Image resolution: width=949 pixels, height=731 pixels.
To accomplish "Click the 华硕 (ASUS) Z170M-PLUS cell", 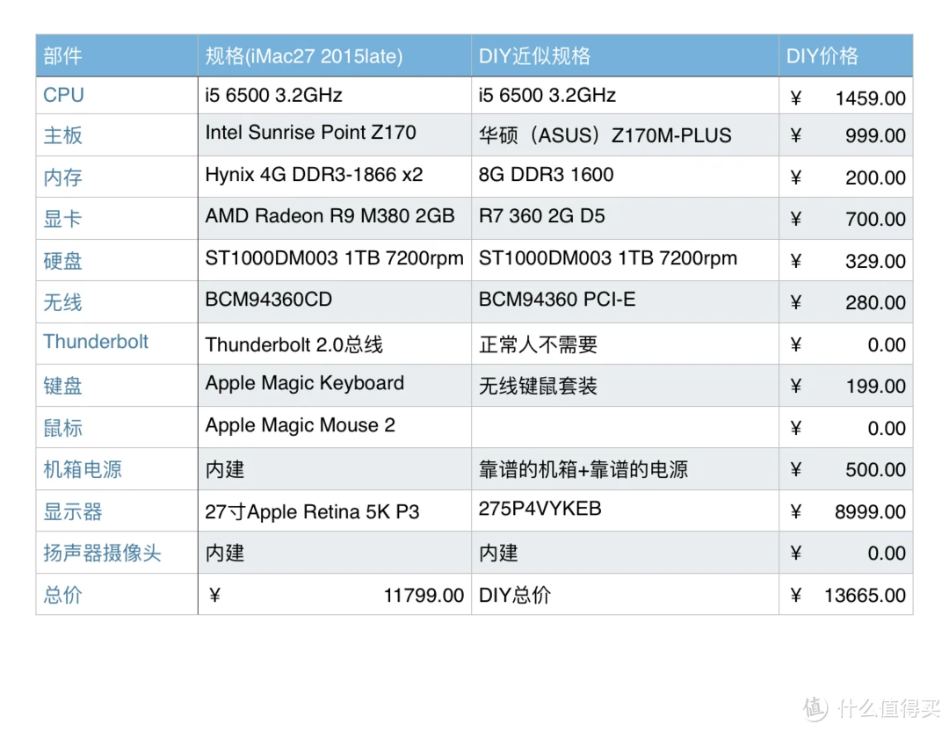I will point(626,135).
